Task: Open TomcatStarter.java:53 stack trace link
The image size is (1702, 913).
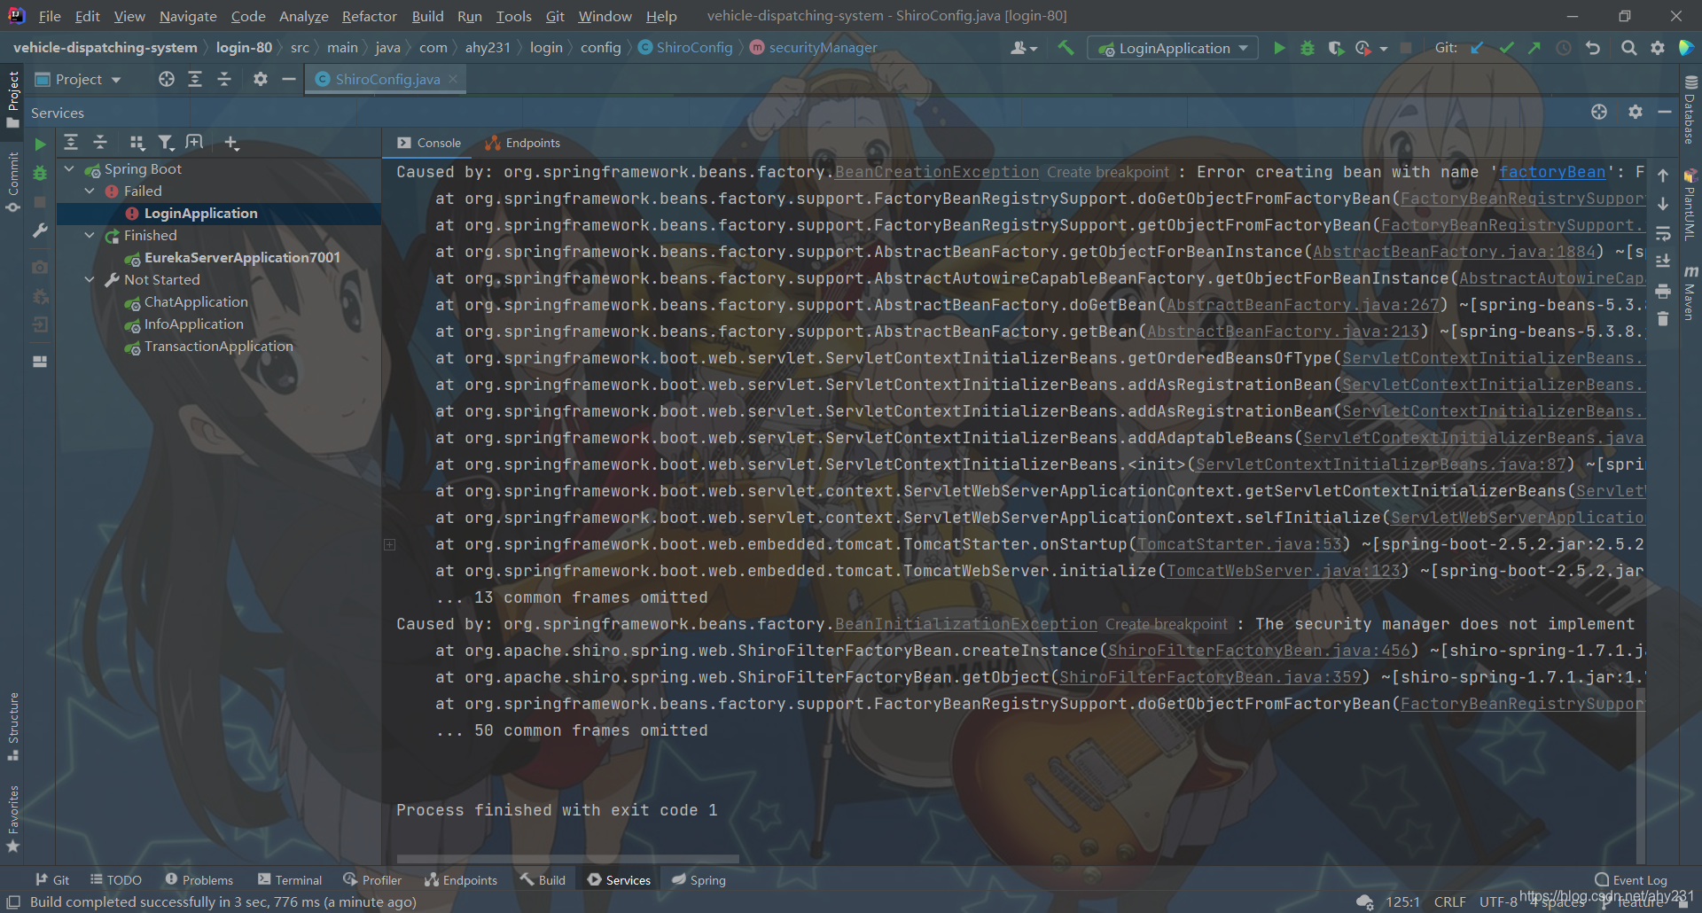Action: (x=1239, y=544)
